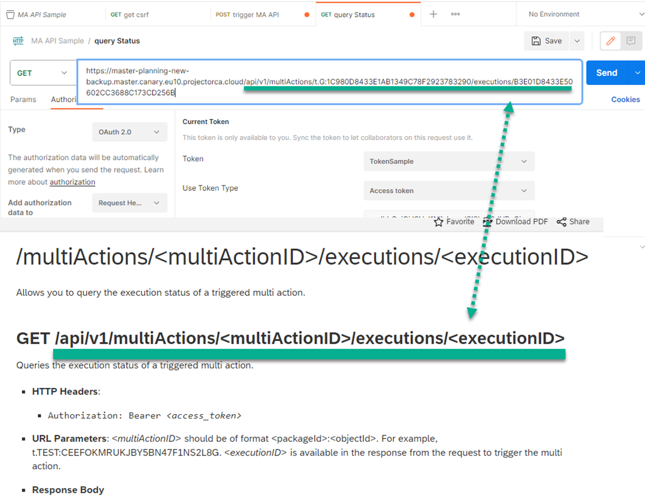Click the HTTP request icon in breadcrumb

(x=18, y=41)
